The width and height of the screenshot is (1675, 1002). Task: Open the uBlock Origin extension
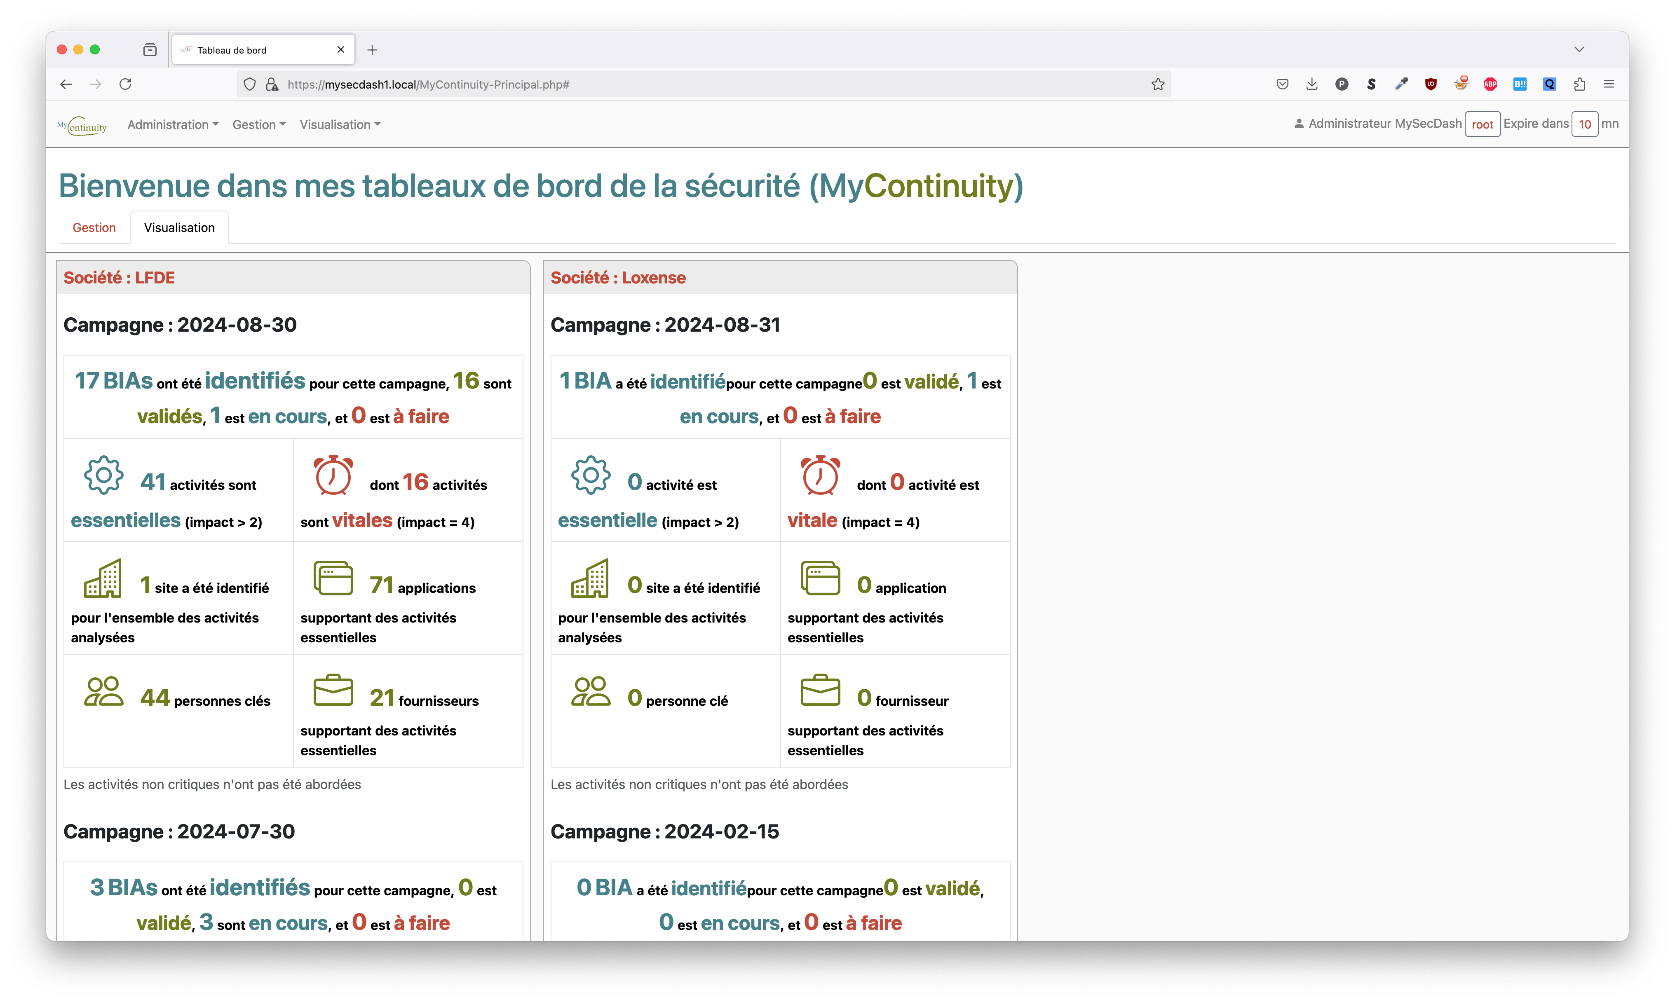[x=1431, y=84]
